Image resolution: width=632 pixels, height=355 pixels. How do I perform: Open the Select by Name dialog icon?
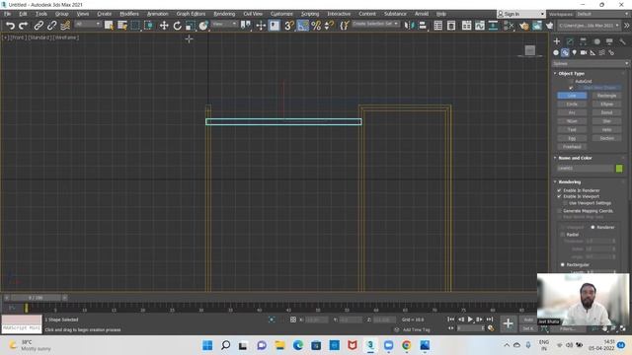pyautogui.click(x=122, y=26)
